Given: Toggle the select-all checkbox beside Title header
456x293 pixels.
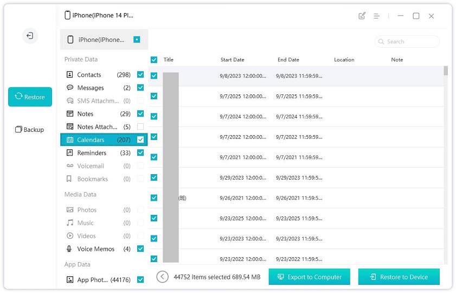Looking at the screenshot, I should pos(154,60).
